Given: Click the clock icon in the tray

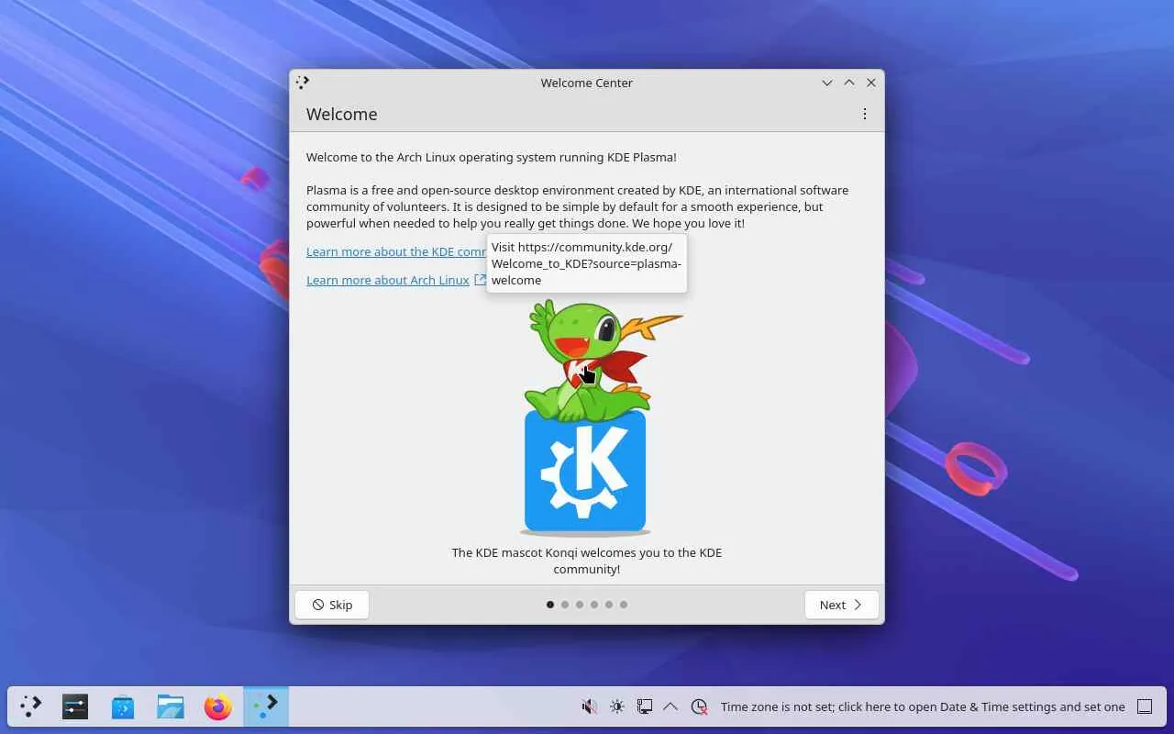Looking at the screenshot, I should coord(699,706).
